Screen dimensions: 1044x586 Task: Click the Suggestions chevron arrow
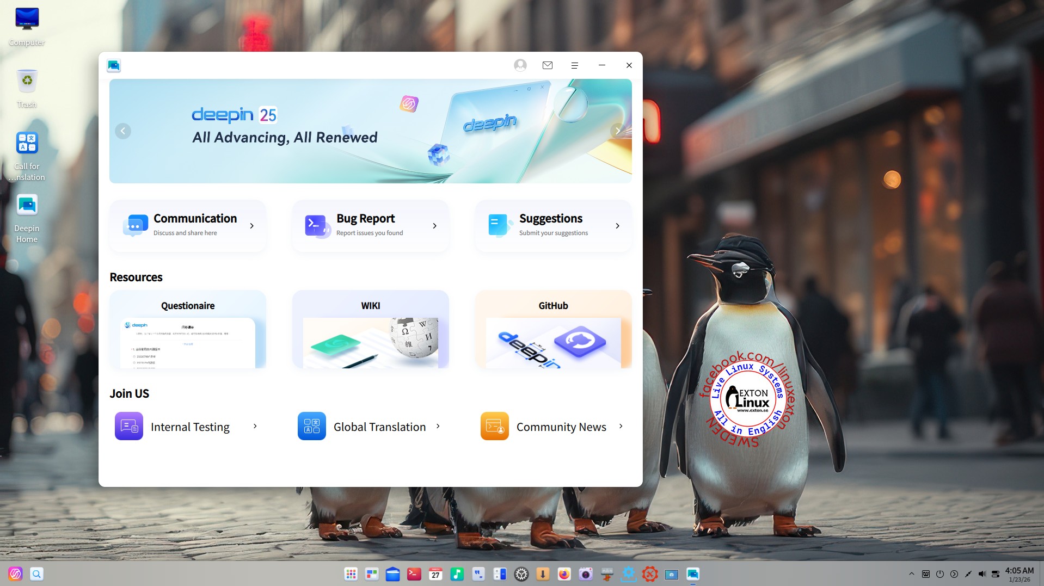tap(617, 226)
